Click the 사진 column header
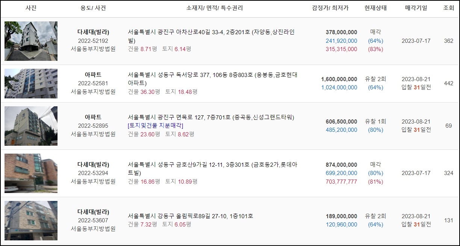The height and width of the screenshot is (246, 460). [x=31, y=8]
